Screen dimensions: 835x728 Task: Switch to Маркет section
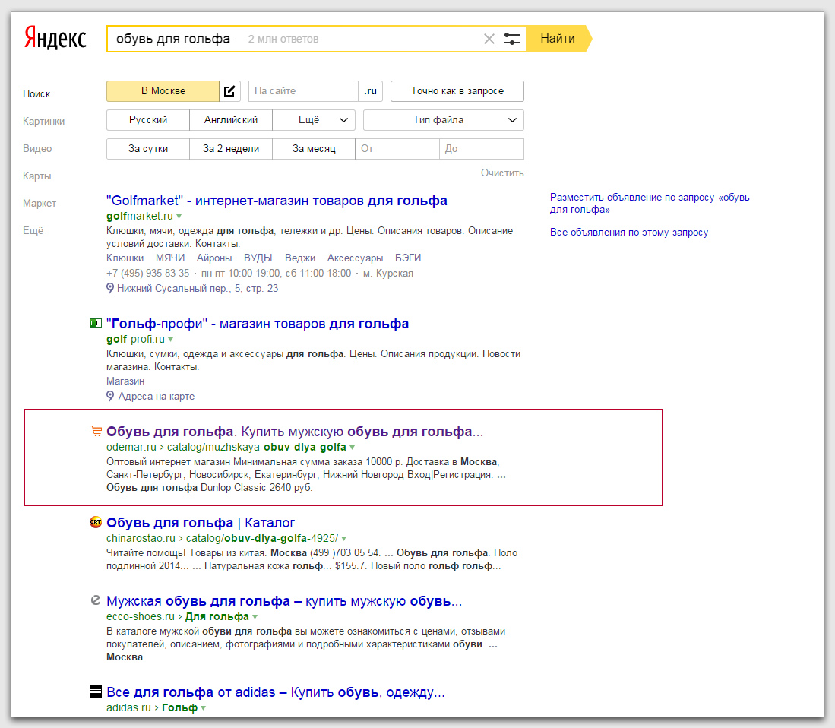tap(40, 203)
